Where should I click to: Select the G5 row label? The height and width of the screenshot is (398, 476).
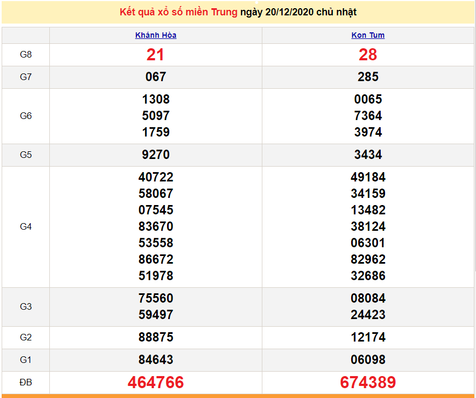pyautogui.click(x=26, y=155)
